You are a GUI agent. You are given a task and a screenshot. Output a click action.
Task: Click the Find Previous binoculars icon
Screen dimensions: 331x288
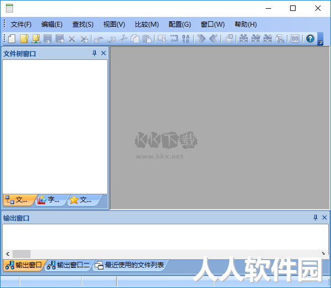pos(256,39)
